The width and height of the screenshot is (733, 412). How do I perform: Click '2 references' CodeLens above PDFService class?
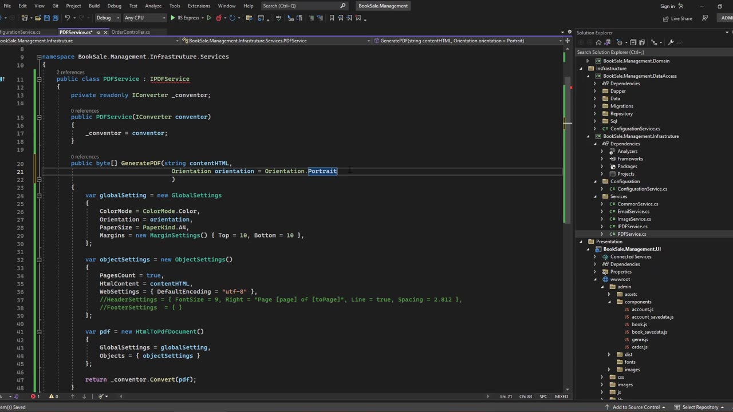70,72
